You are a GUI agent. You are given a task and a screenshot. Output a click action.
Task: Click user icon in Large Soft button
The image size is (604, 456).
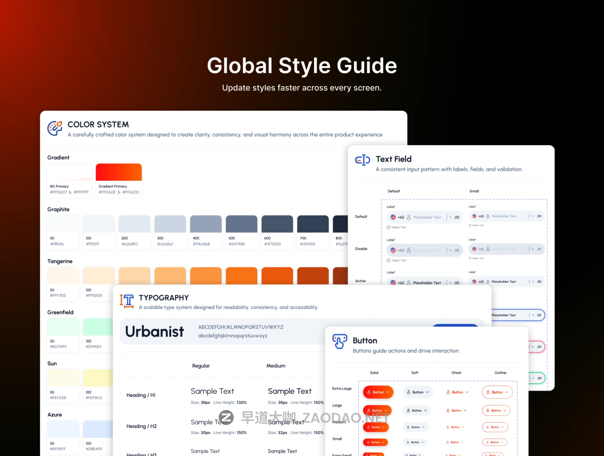click(408, 411)
